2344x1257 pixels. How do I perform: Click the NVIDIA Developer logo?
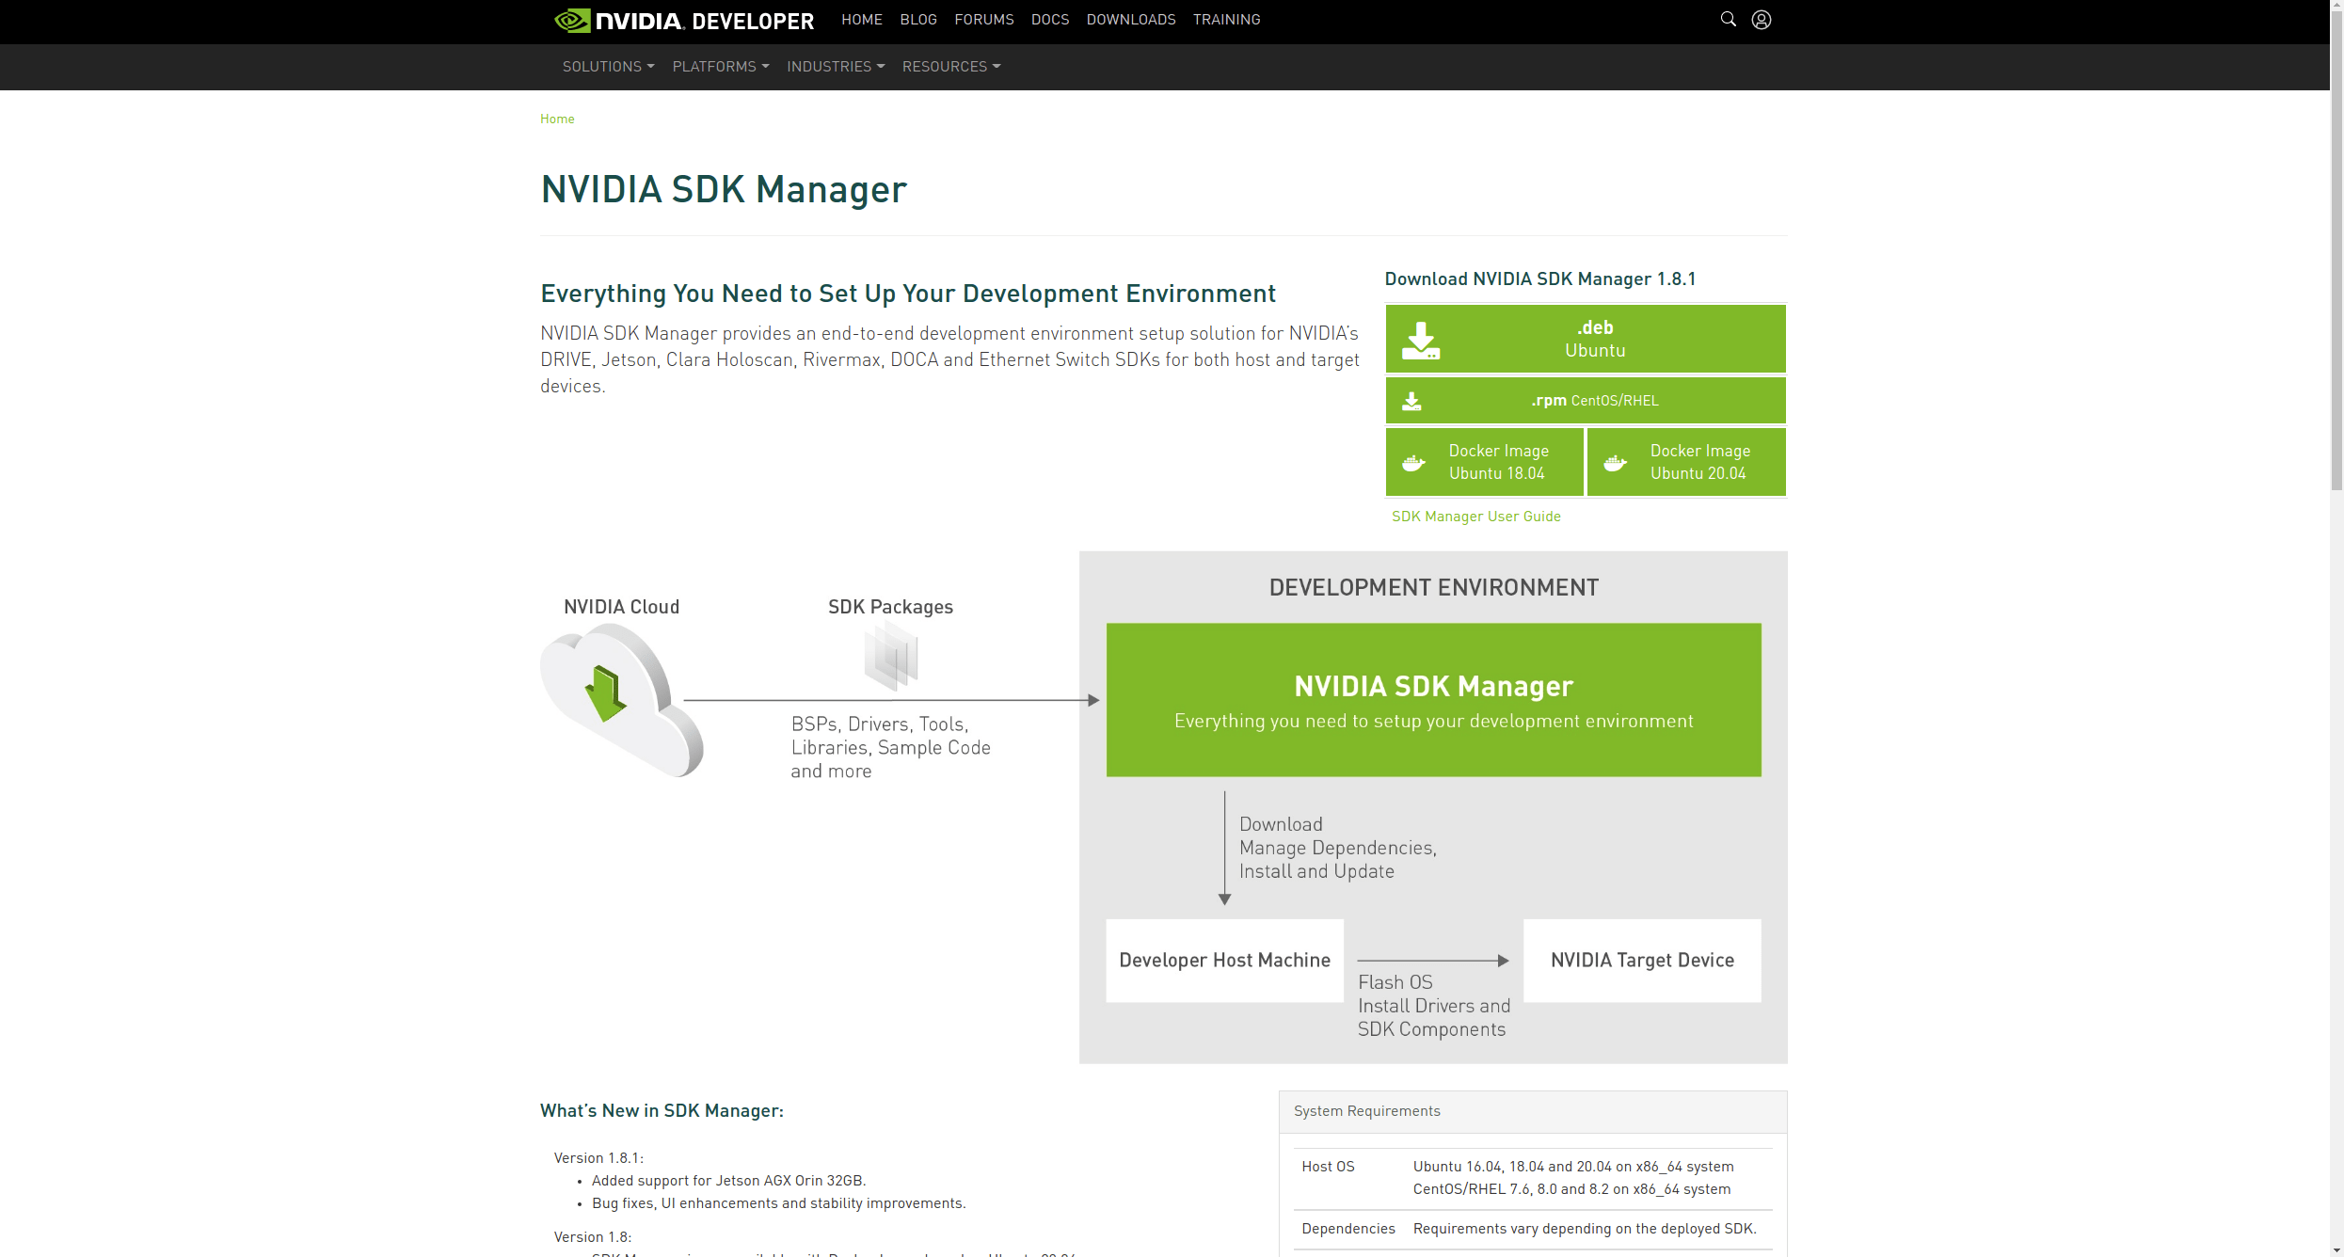click(684, 21)
